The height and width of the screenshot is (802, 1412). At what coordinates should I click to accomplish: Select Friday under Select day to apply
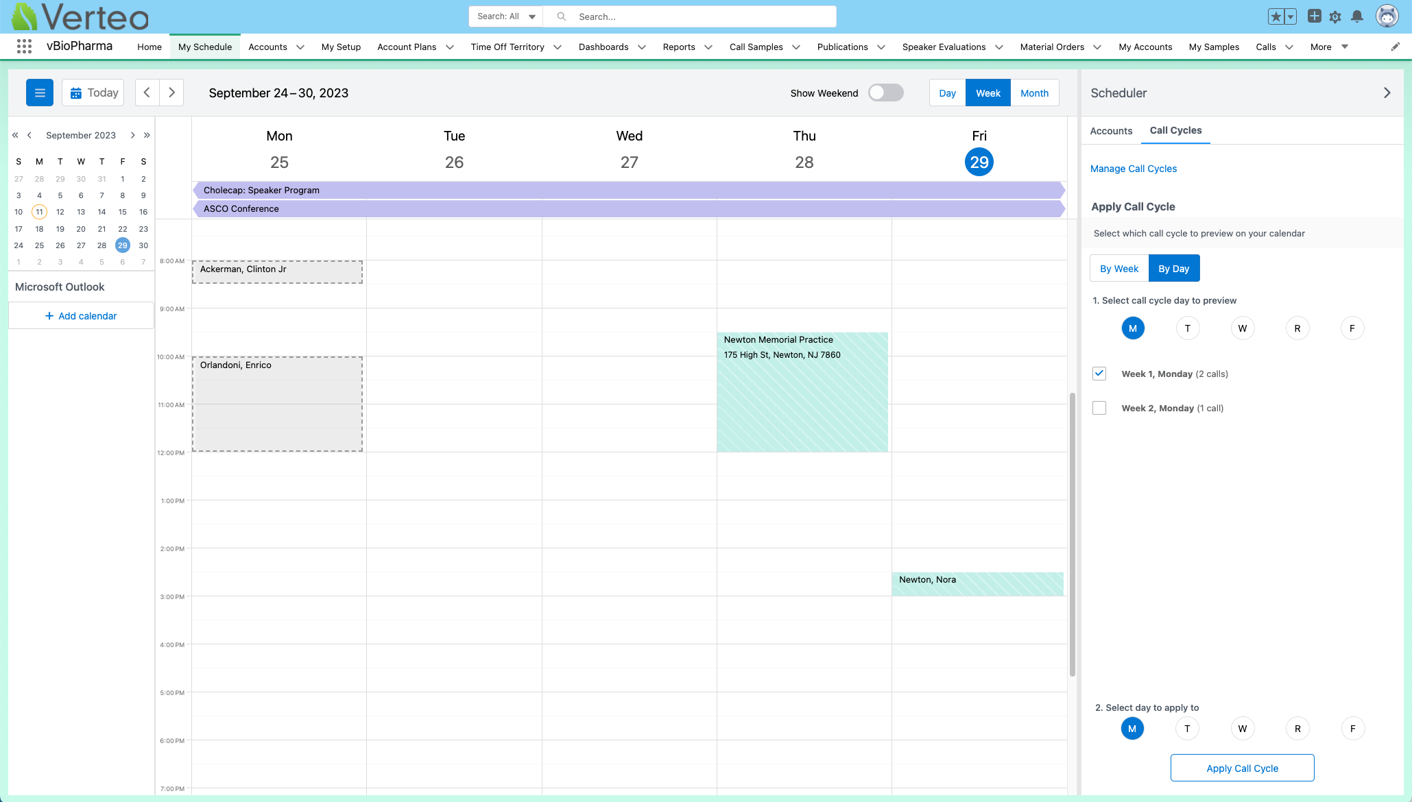1352,728
